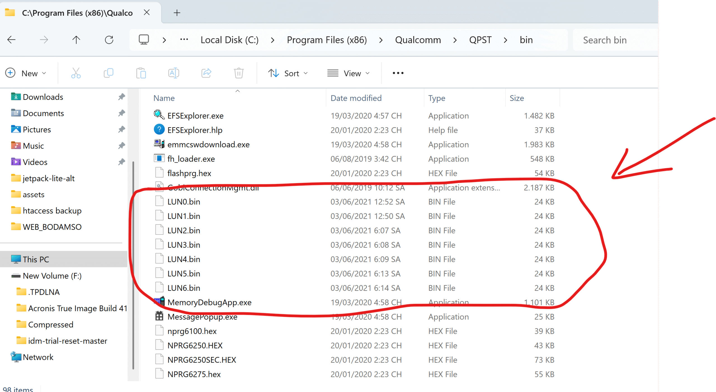Viewport: 716px width, 392px height.
Task: Expand chevron after Qualcomm in address bar
Action: tap(455, 40)
